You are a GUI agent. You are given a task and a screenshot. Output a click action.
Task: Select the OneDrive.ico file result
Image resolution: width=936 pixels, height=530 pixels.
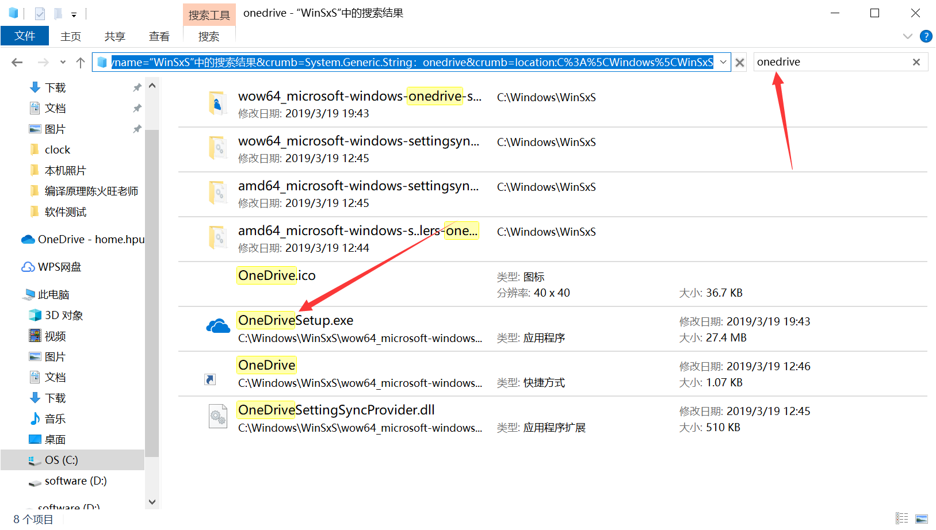pyautogui.click(x=277, y=275)
